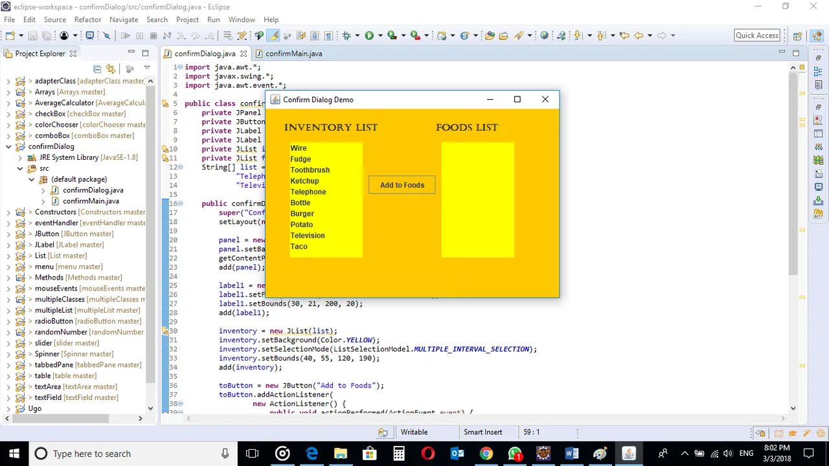The image size is (829, 466).
Task: Collapse the default package node
Action: 31,179
